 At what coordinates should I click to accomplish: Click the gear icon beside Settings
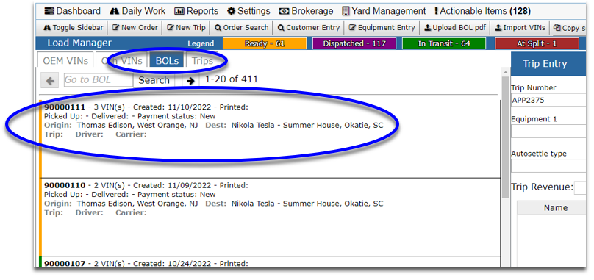pos(231,11)
